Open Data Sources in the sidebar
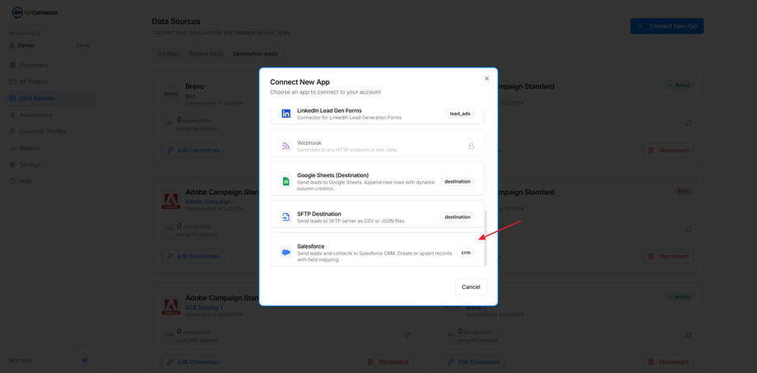This screenshot has width=757, height=373. point(51,98)
